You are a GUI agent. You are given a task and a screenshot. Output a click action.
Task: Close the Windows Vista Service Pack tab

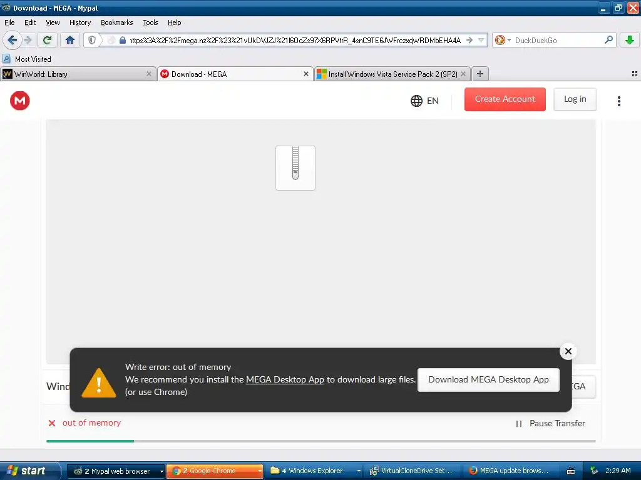[x=463, y=74]
